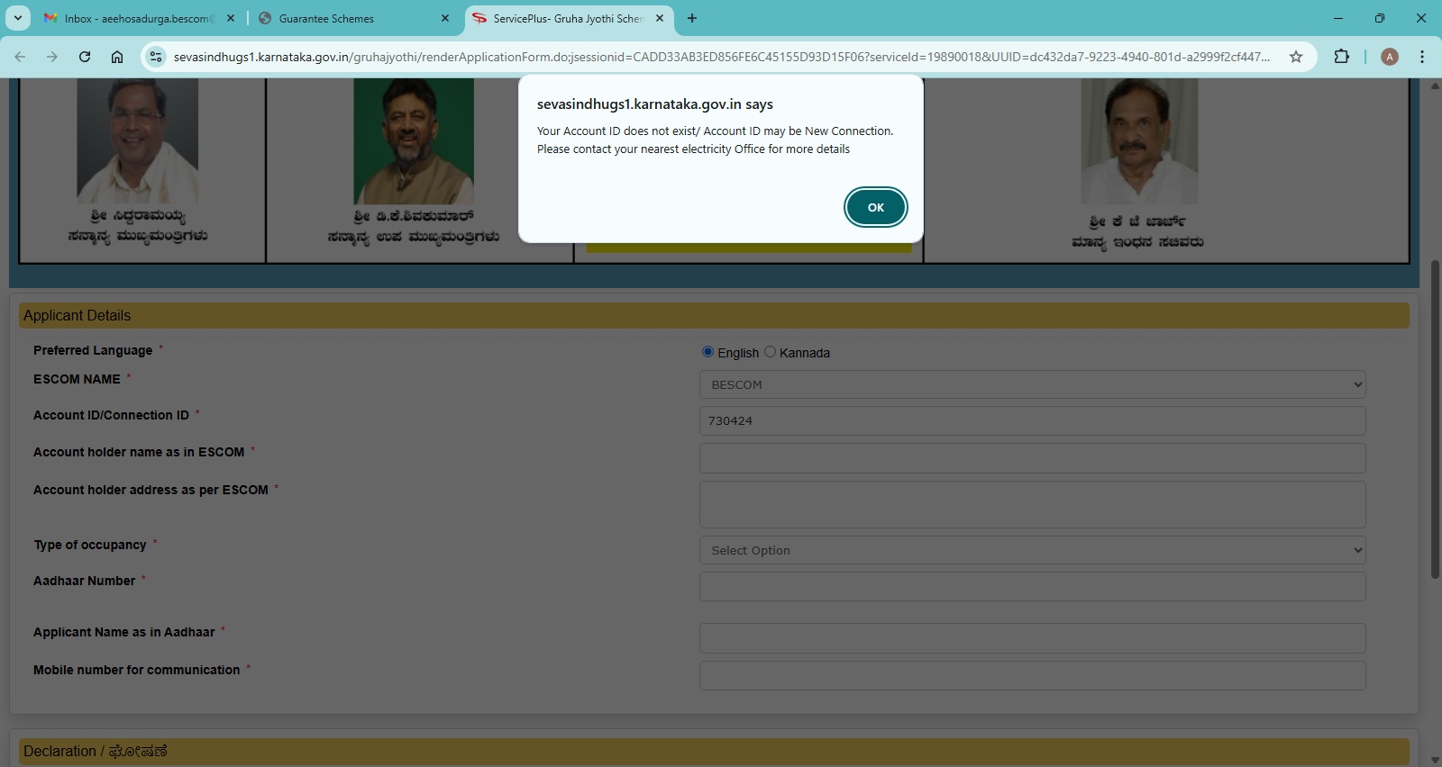The height and width of the screenshot is (767, 1442).
Task: Click the ESCOM NAME label
Action: click(x=77, y=379)
